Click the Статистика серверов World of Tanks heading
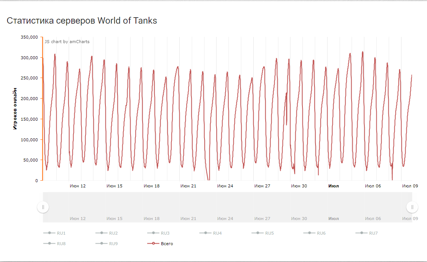This screenshot has height=262, width=427. click(82, 21)
